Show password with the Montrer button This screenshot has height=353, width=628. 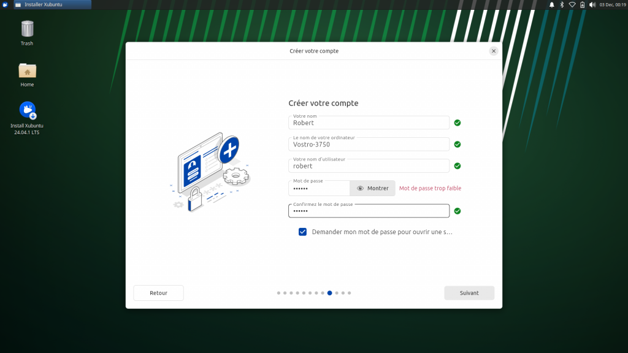pyautogui.click(x=373, y=188)
